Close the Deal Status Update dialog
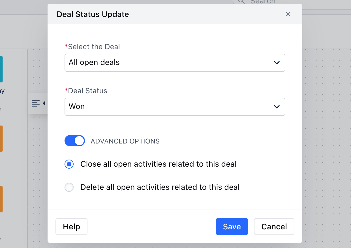Viewport: 351px width, 248px height. click(x=288, y=14)
